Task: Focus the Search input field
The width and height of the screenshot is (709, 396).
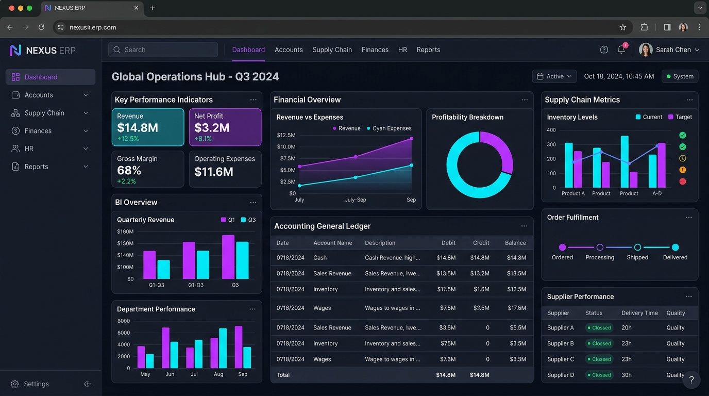Action: click(x=163, y=49)
